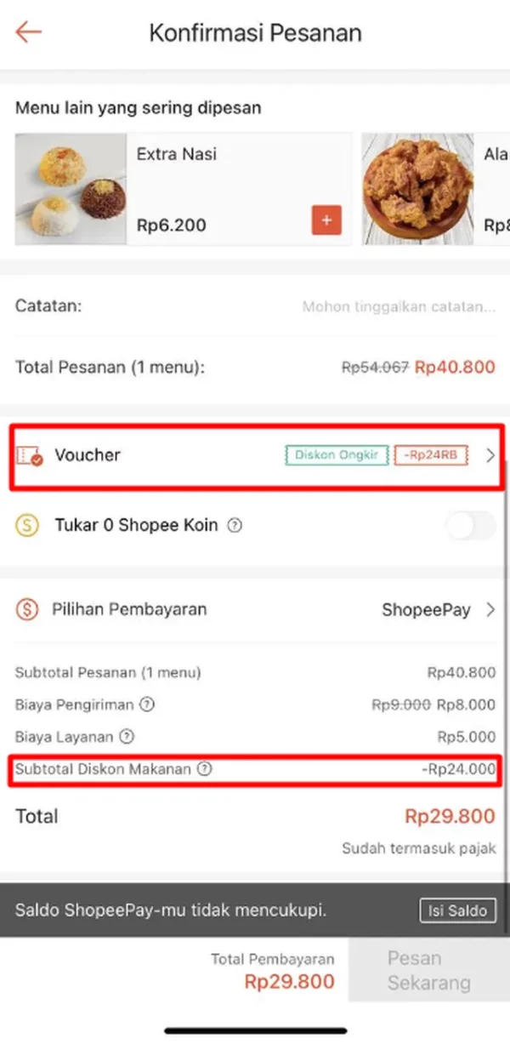Click the voucher ticket icon

pos(30,456)
